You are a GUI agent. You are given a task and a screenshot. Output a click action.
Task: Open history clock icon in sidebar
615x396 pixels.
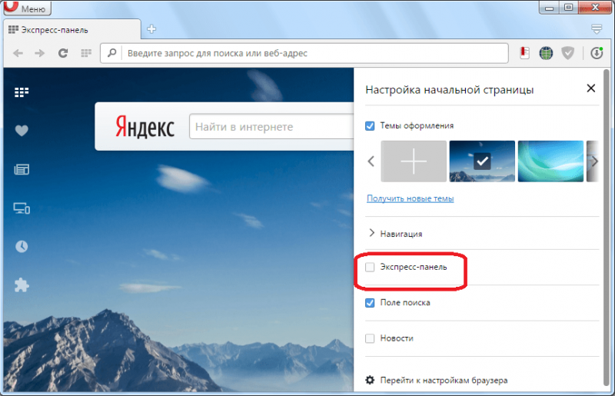tap(22, 247)
